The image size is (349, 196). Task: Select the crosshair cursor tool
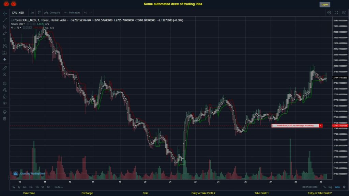pos(5,13)
